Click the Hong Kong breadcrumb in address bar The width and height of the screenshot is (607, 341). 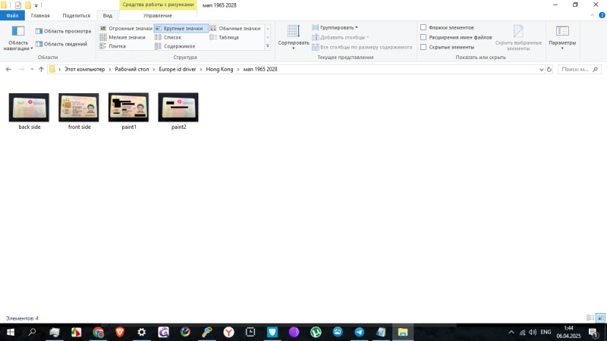219,70
